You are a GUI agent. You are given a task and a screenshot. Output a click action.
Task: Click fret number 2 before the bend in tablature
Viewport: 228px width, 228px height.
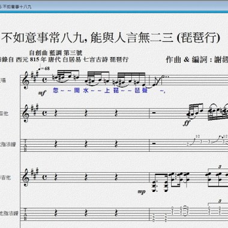pos(188,144)
